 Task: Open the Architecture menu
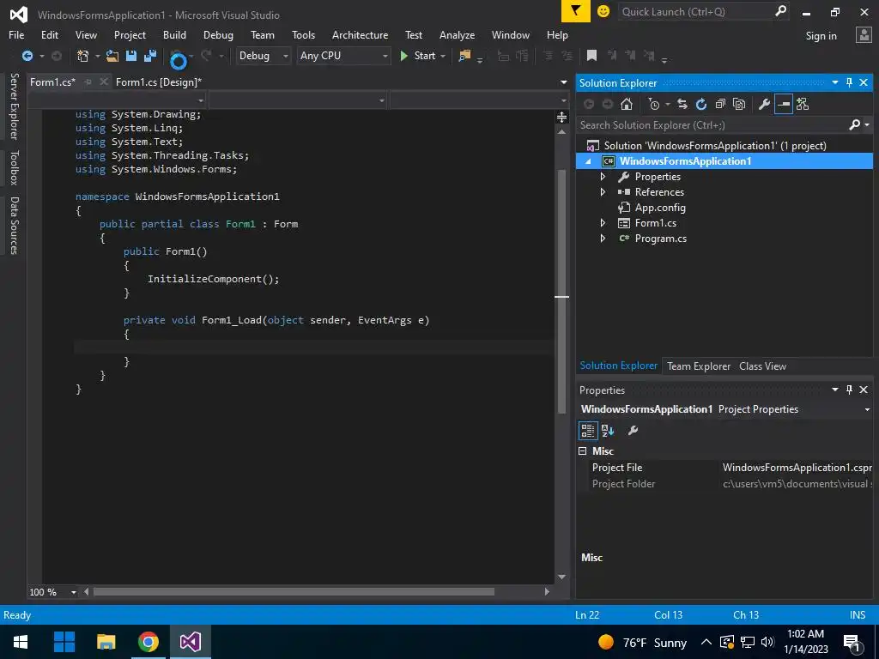(x=360, y=34)
